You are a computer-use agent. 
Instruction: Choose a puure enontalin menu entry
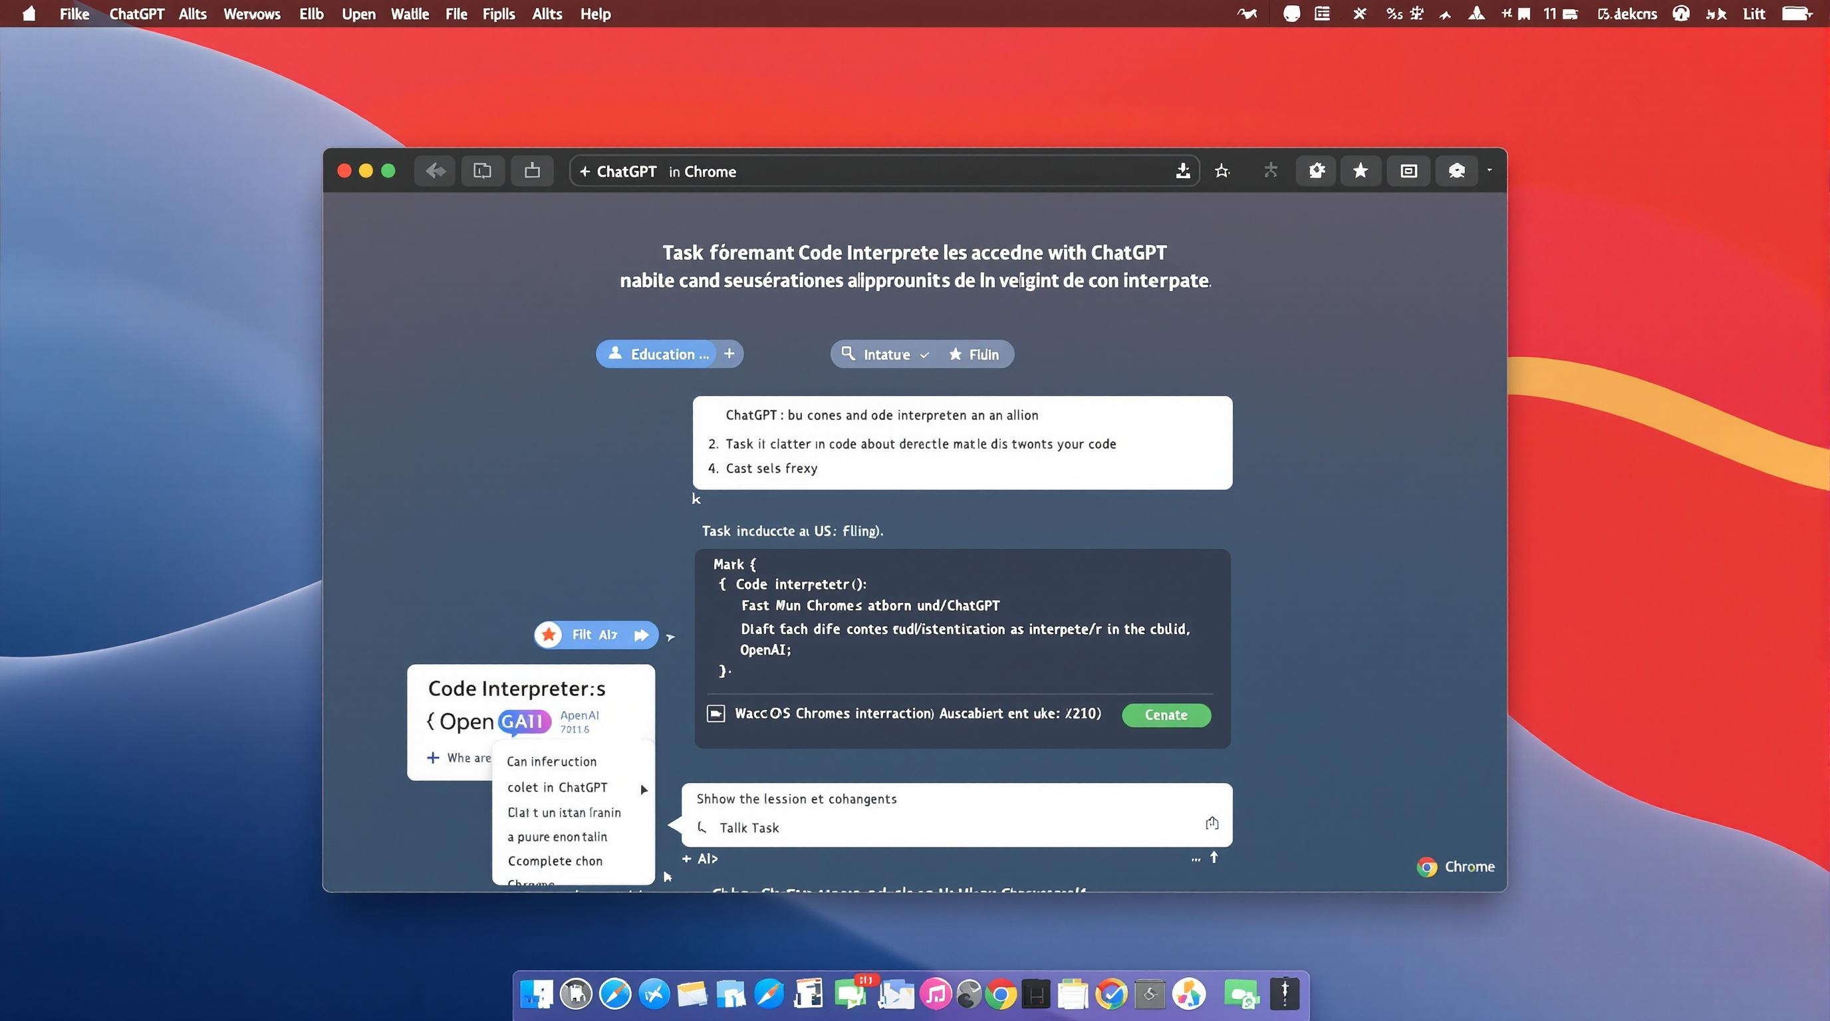point(557,836)
